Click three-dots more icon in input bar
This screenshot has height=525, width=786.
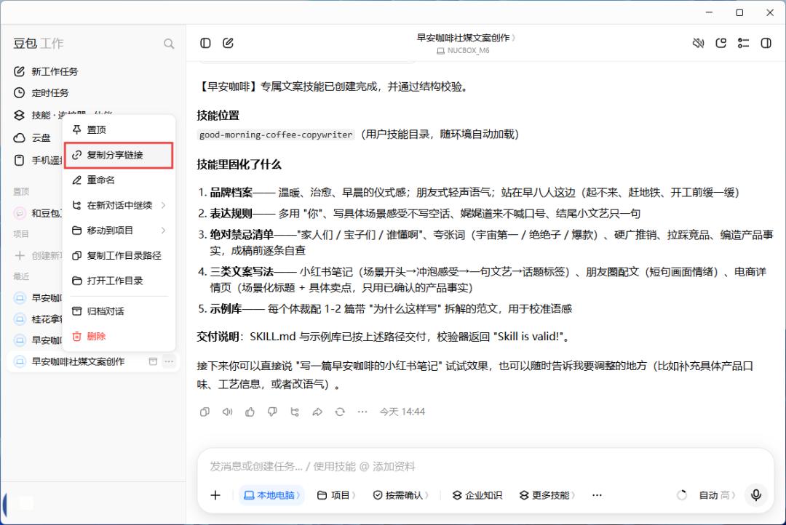pyautogui.click(x=597, y=495)
